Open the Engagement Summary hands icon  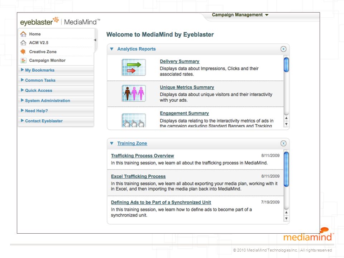pos(134,120)
